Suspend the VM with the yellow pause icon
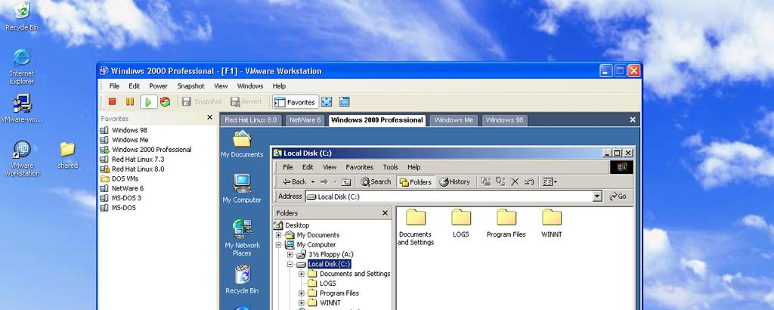Image resolution: width=774 pixels, height=310 pixels. pyautogui.click(x=130, y=101)
